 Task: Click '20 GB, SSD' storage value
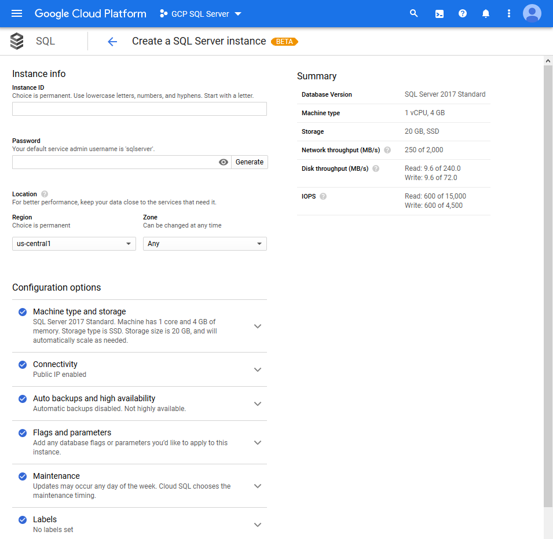click(x=422, y=131)
